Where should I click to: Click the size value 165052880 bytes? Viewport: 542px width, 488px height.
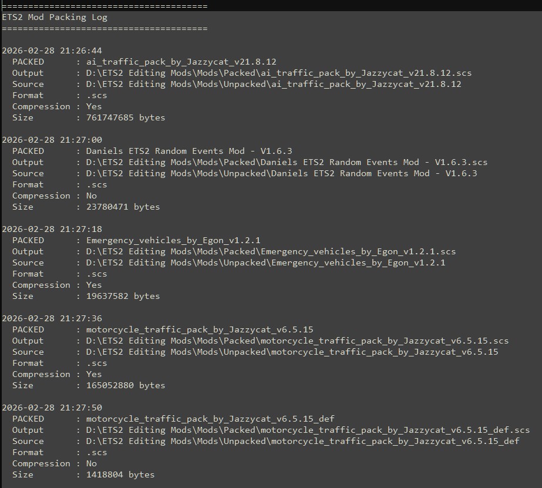pyautogui.click(x=126, y=385)
